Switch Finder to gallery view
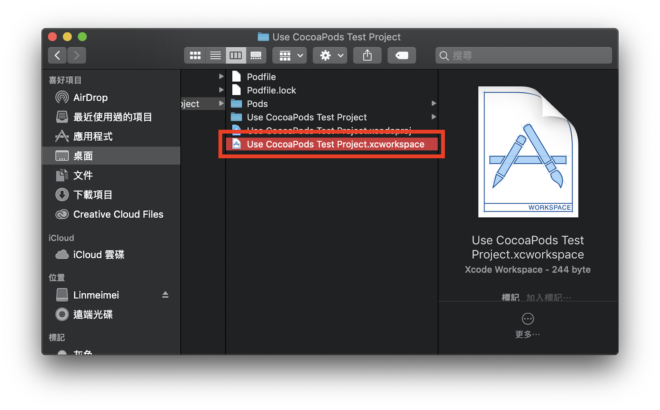Viewport: 660px width, 410px height. coord(256,55)
